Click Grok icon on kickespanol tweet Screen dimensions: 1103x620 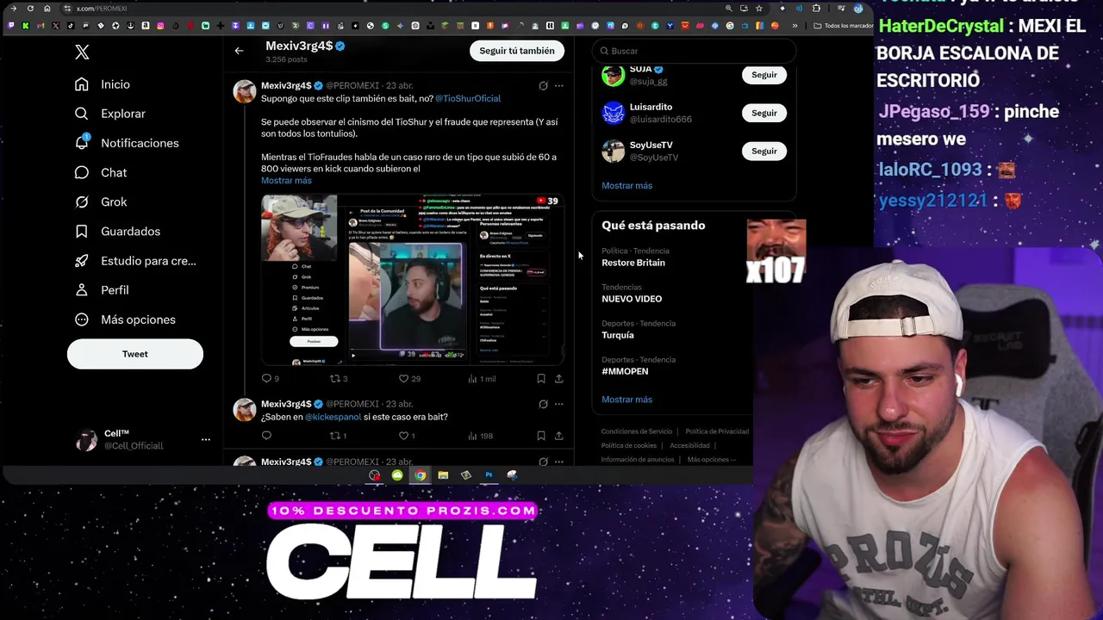pyautogui.click(x=543, y=404)
